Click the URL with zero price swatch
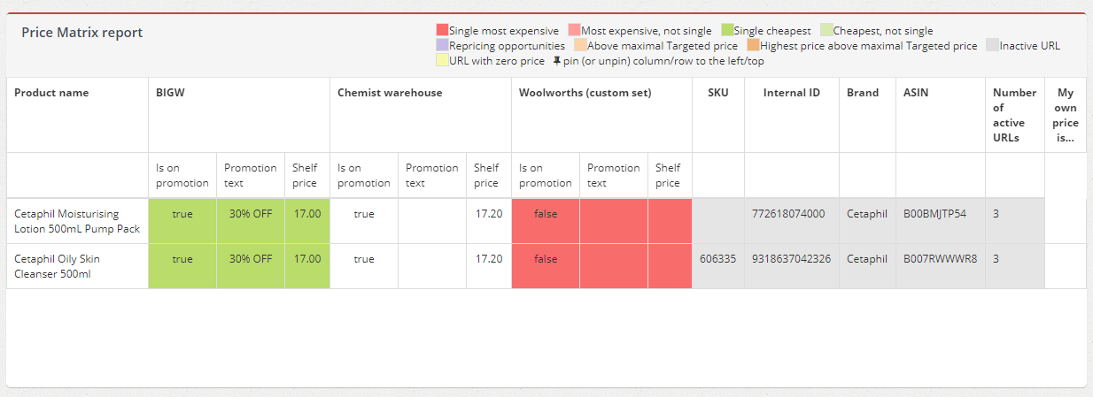The width and height of the screenshot is (1093, 397). pos(442,61)
